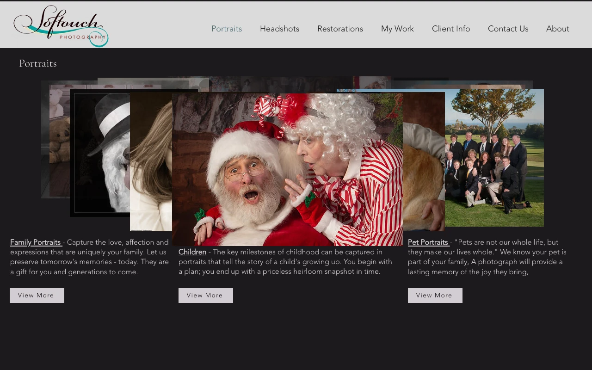The width and height of the screenshot is (592, 370).
Task: Choose the teddy bear photo thumbnail
Action: coord(59,139)
